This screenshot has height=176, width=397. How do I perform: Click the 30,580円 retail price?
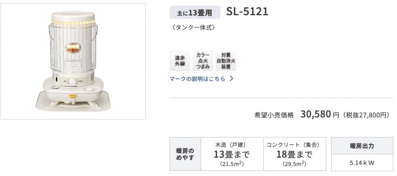(319, 114)
